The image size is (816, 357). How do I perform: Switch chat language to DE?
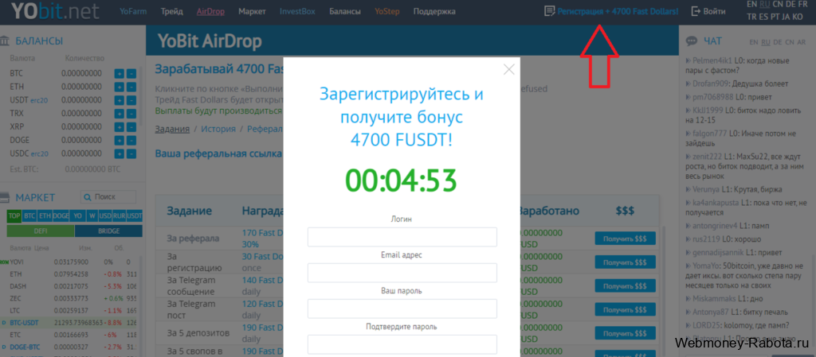778,42
